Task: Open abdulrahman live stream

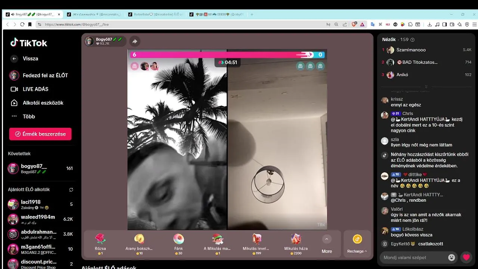Action: pyautogui.click(x=40, y=234)
